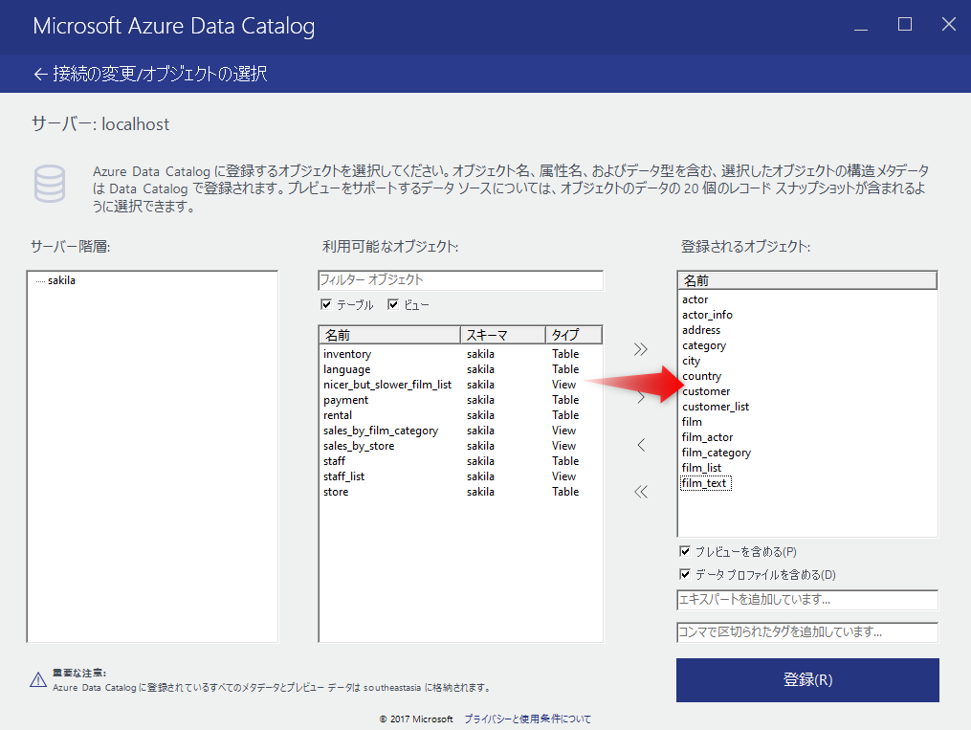Remove all objects with the double left chevron
The height and width of the screenshot is (730, 971).
point(641,492)
